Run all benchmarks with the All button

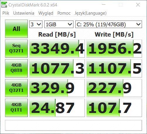16,29
